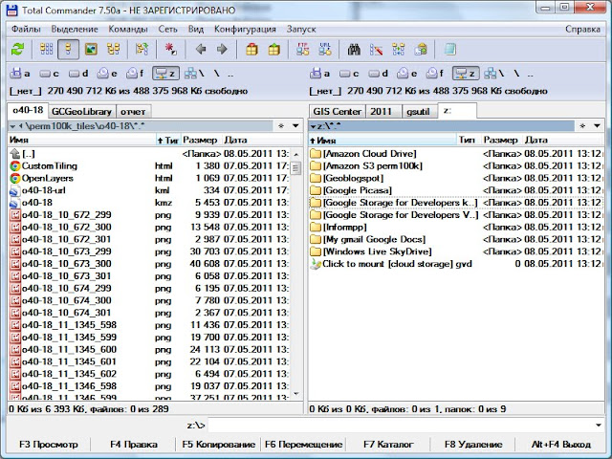Screen dimensions: 612x459
Task: Open the Файлы menu
Action: click(x=26, y=30)
